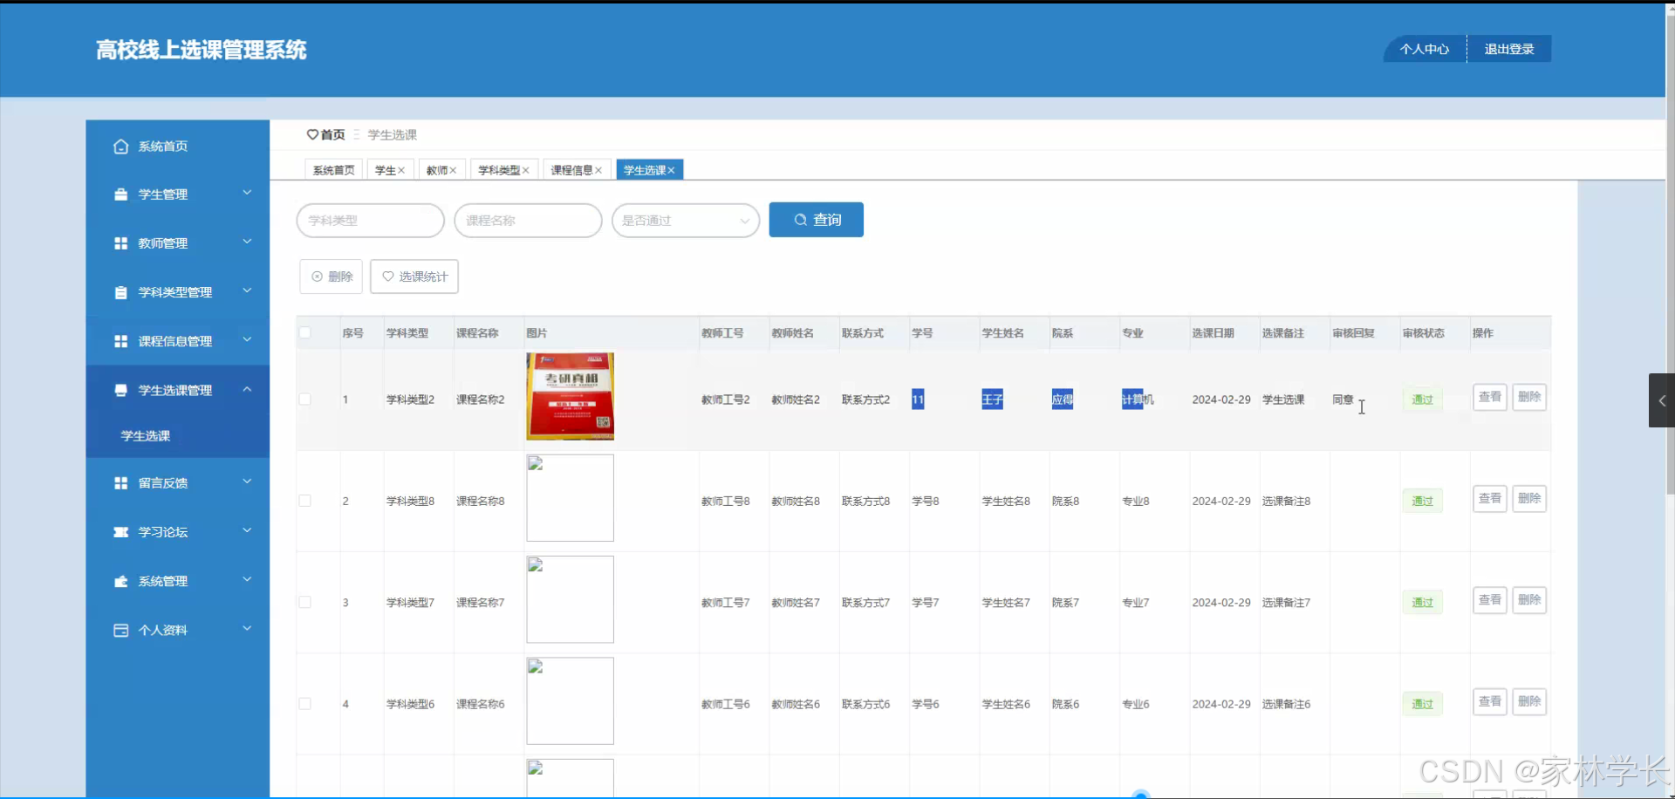Check the checkbox for row 3 课程名称7
Viewport: 1675px width, 799px height.
point(304,602)
